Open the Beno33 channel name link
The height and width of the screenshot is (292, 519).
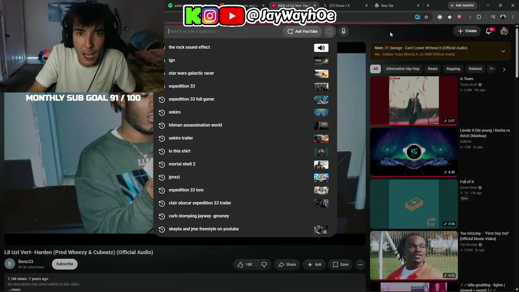[26, 262]
